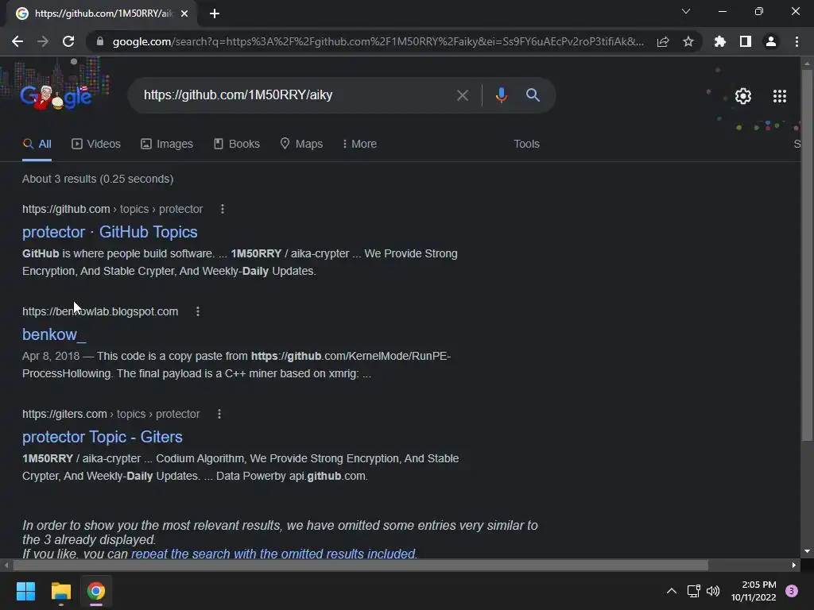Show hidden tray icons chevron
814x610 pixels.
pyautogui.click(x=671, y=591)
